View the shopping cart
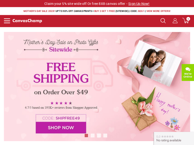Screen dimensions: 194x145 (186, 21)
